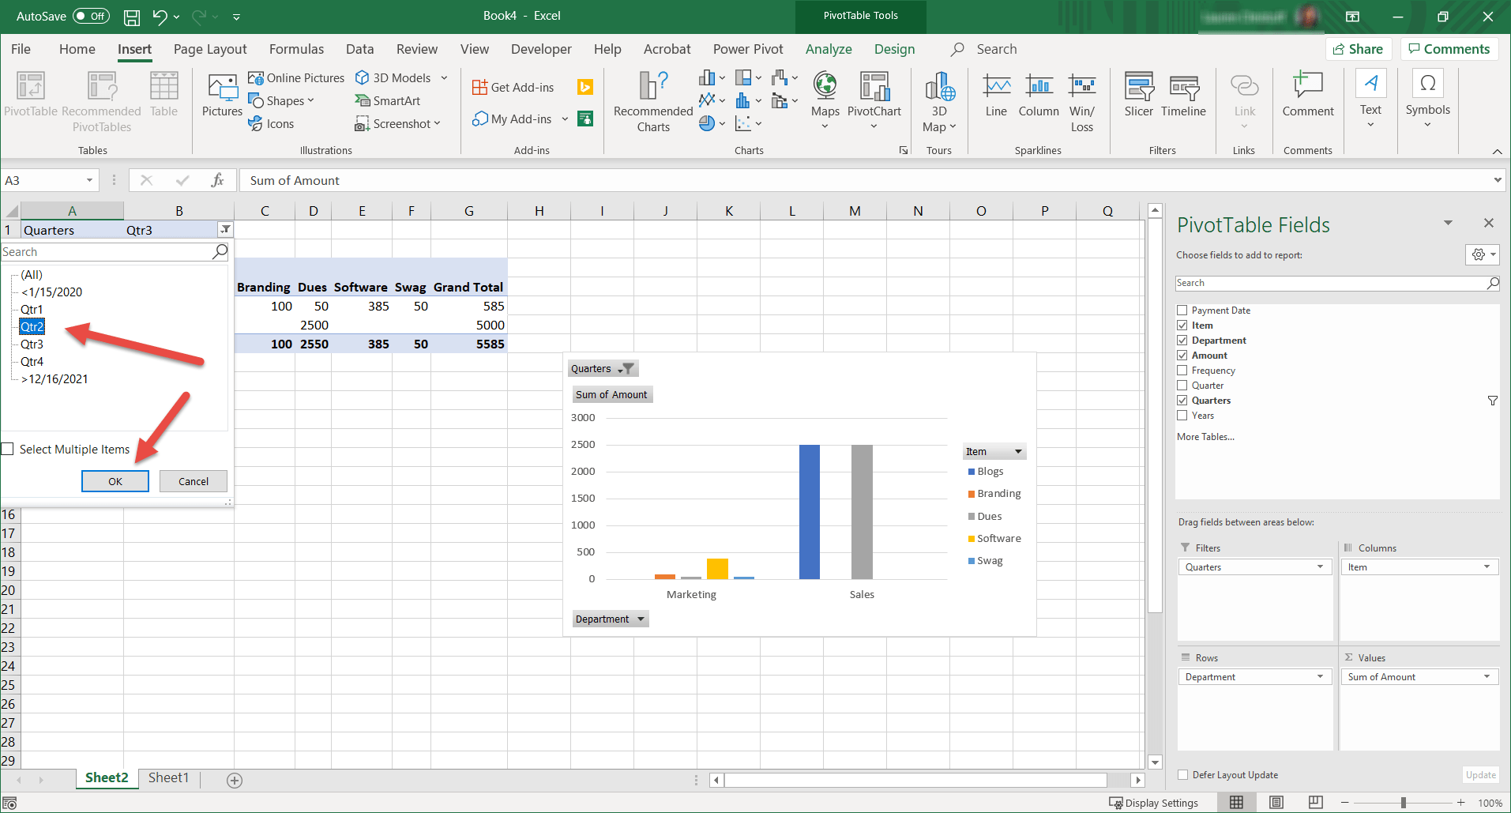The height and width of the screenshot is (813, 1511).
Task: Click Get Add-ins
Action: pos(513,87)
